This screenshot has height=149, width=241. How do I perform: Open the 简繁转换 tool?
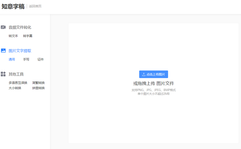(38, 83)
